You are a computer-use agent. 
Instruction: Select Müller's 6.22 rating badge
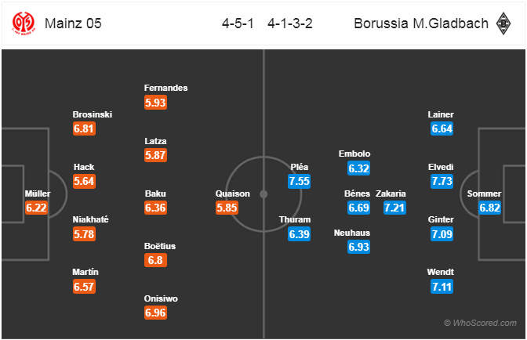[x=36, y=208]
